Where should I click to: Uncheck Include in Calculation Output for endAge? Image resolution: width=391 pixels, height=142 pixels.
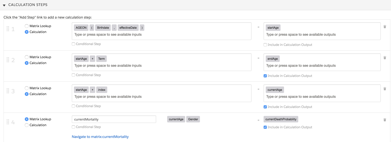coord(265,76)
